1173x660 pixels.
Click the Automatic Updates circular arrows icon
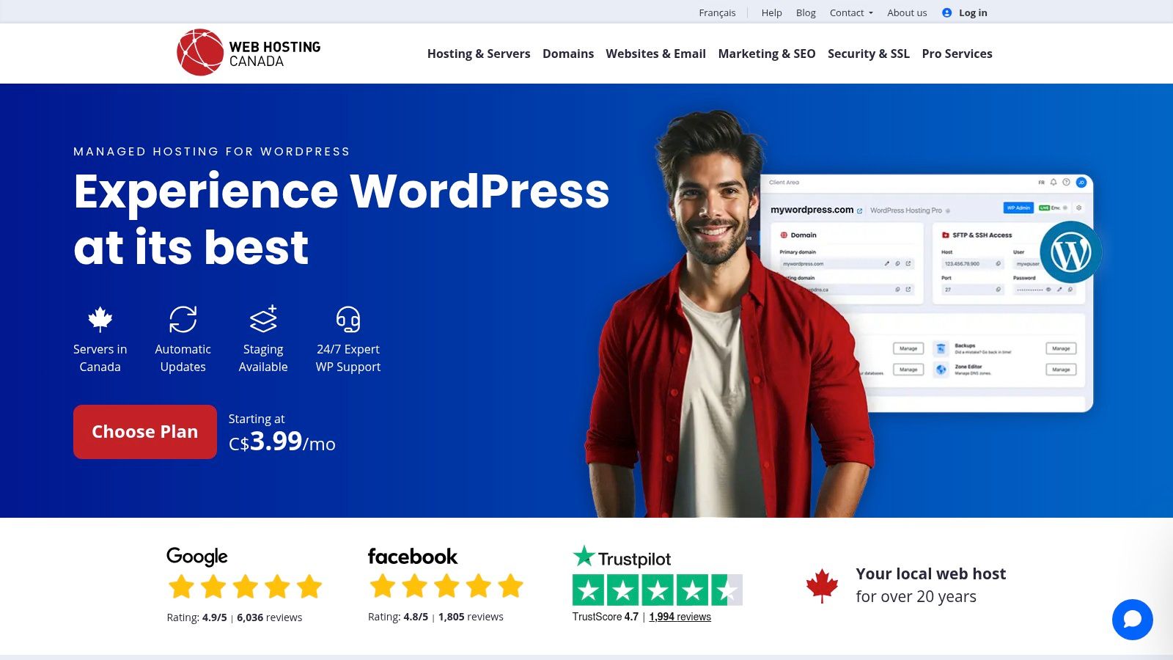(183, 318)
